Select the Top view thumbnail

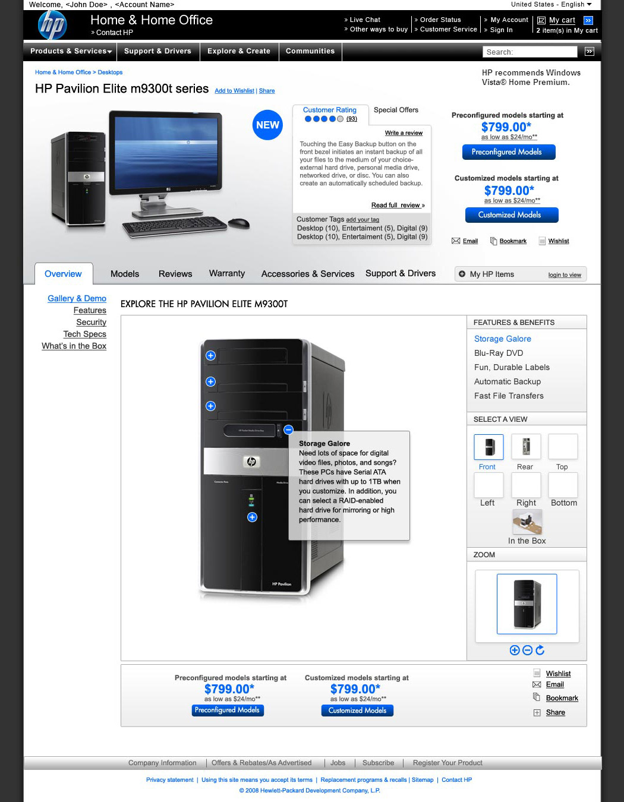point(563,447)
